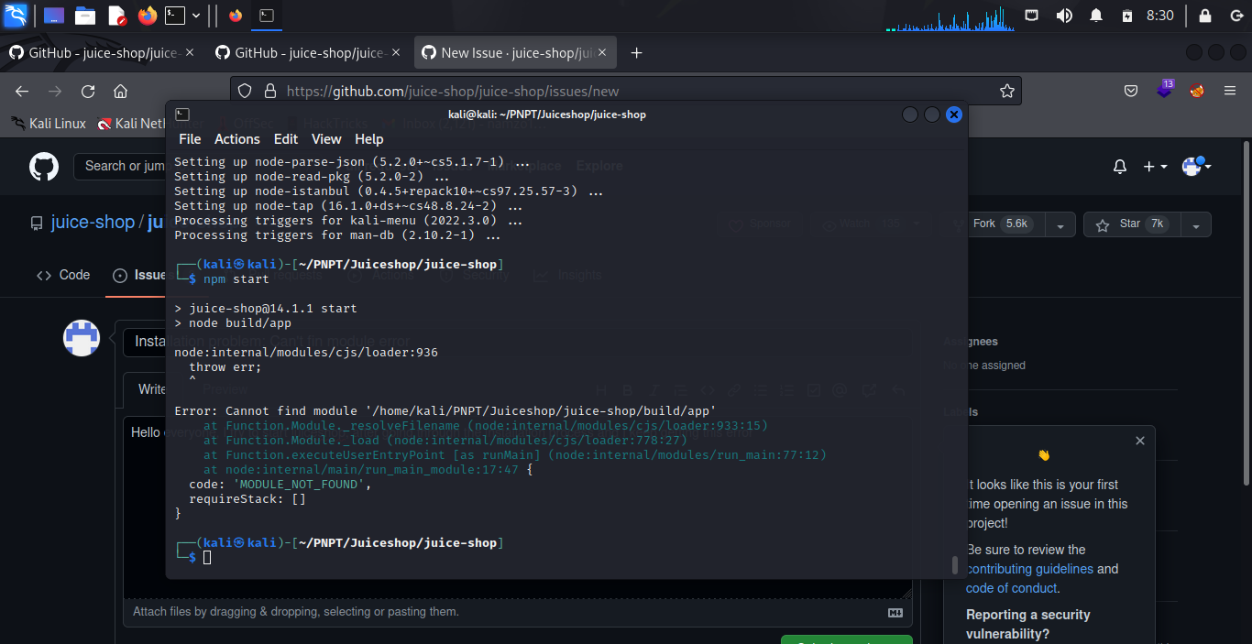Star the juice-shop repository
The height and width of the screenshot is (644, 1252).
1131,224
